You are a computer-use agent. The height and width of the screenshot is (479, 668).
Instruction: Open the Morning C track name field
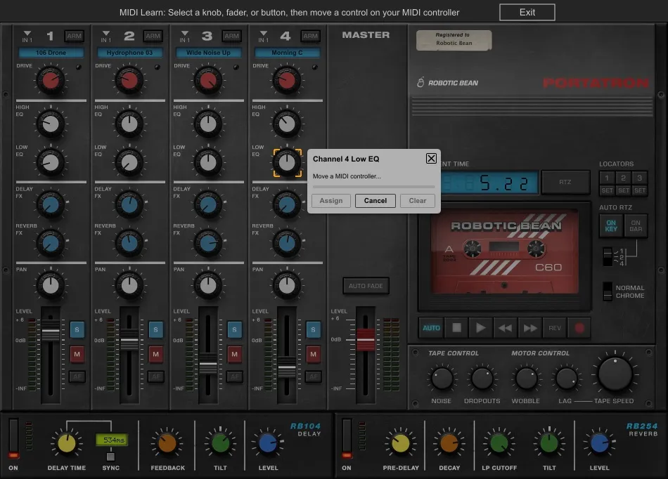point(287,53)
